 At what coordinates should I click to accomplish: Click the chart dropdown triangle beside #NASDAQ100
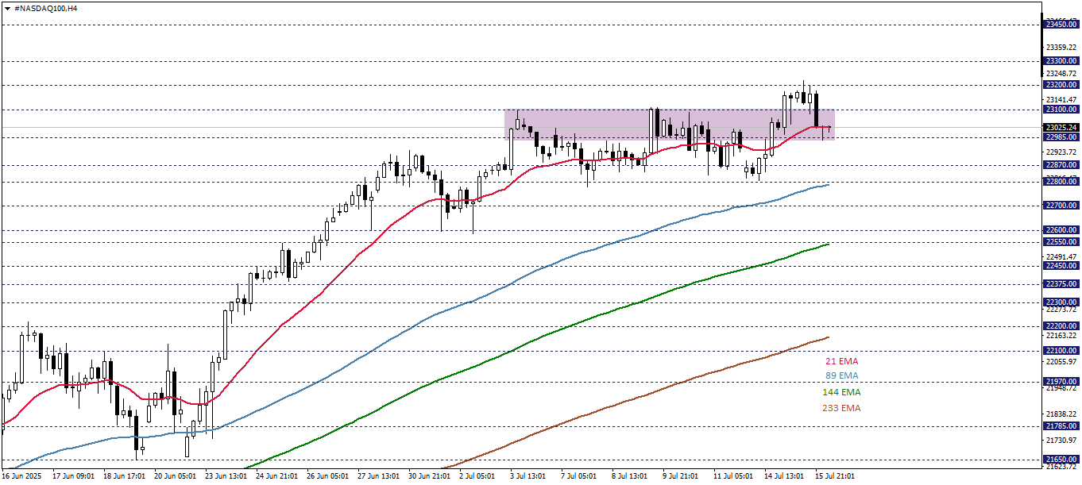7,7
